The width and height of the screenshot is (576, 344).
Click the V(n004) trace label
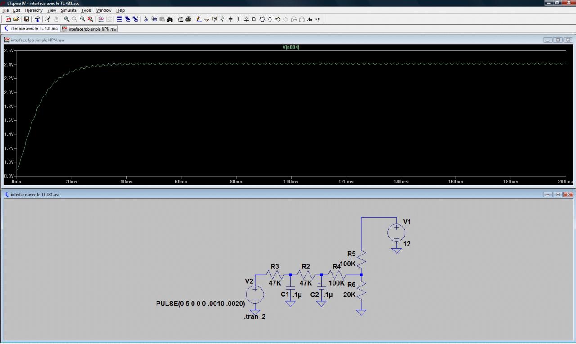[x=291, y=47]
